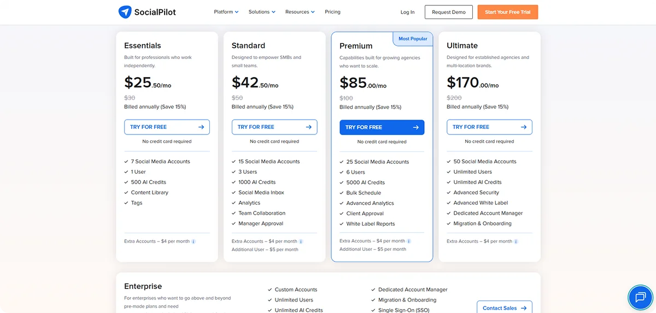Click '5000 AI Credits' feature
The image size is (656, 313).
coord(366,183)
